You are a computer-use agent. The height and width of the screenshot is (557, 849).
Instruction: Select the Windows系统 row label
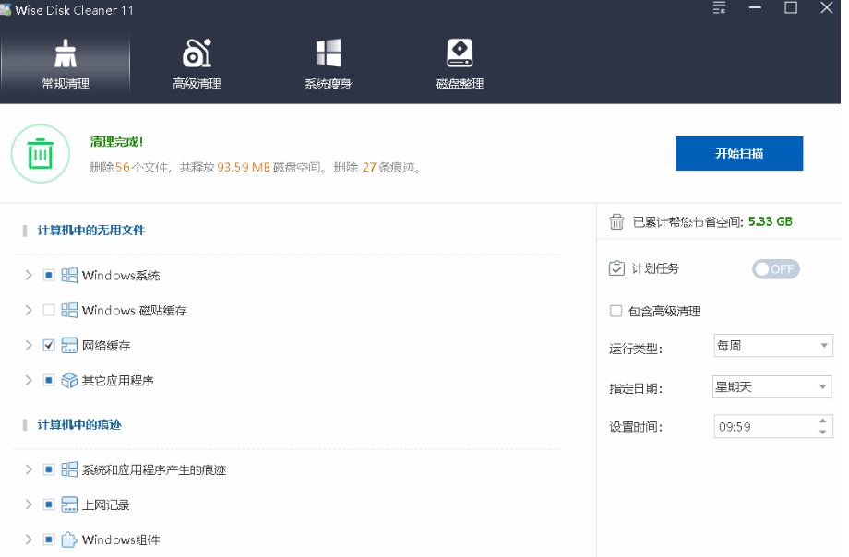coord(121,276)
